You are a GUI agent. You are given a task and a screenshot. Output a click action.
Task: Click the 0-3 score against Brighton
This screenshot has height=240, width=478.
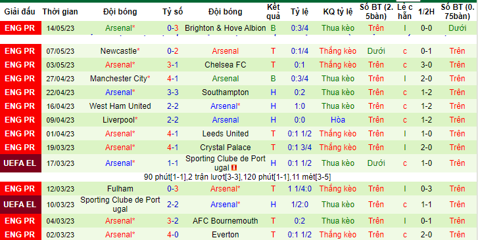(x=172, y=28)
